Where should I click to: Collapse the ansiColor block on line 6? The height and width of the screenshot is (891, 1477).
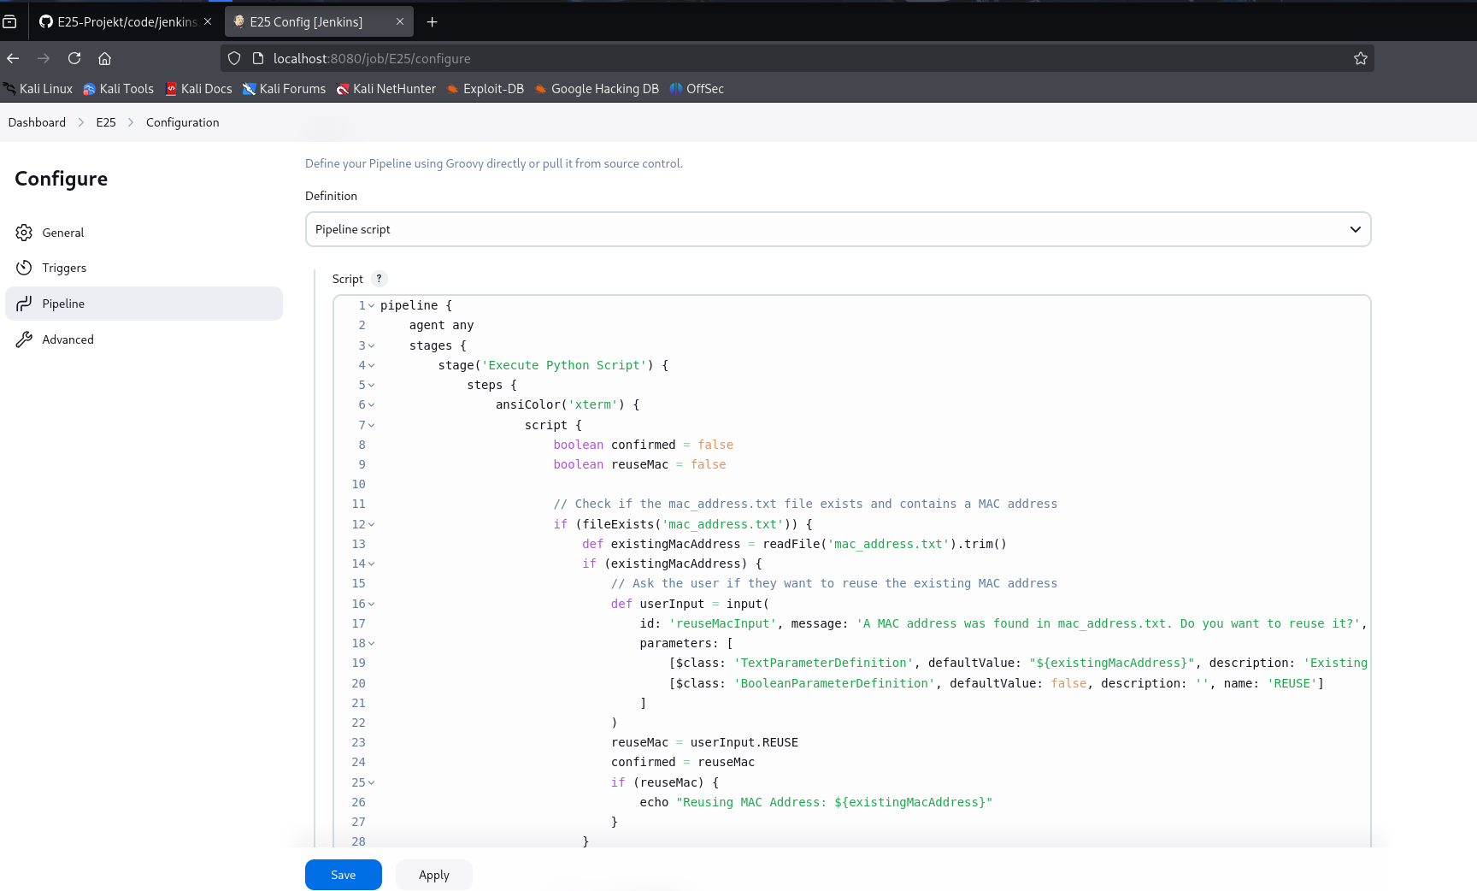371,405
